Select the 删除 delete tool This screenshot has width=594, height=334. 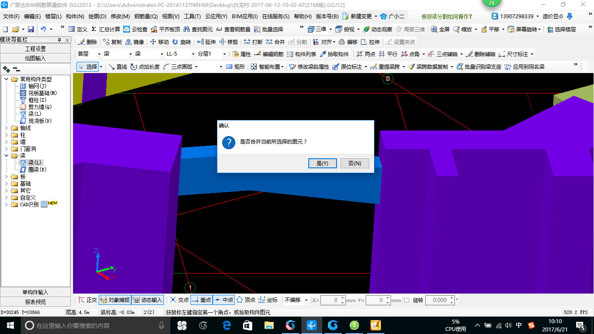tap(87, 42)
